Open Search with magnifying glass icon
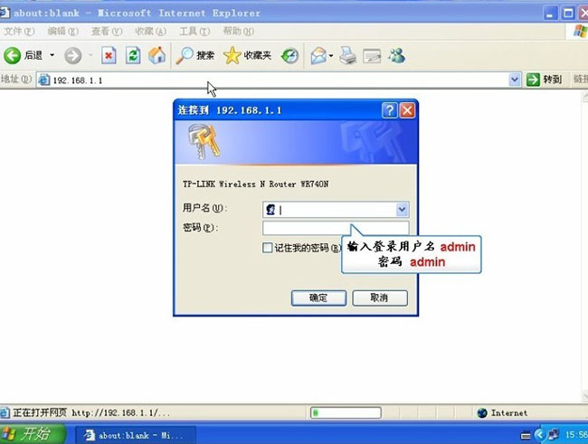 [195, 55]
